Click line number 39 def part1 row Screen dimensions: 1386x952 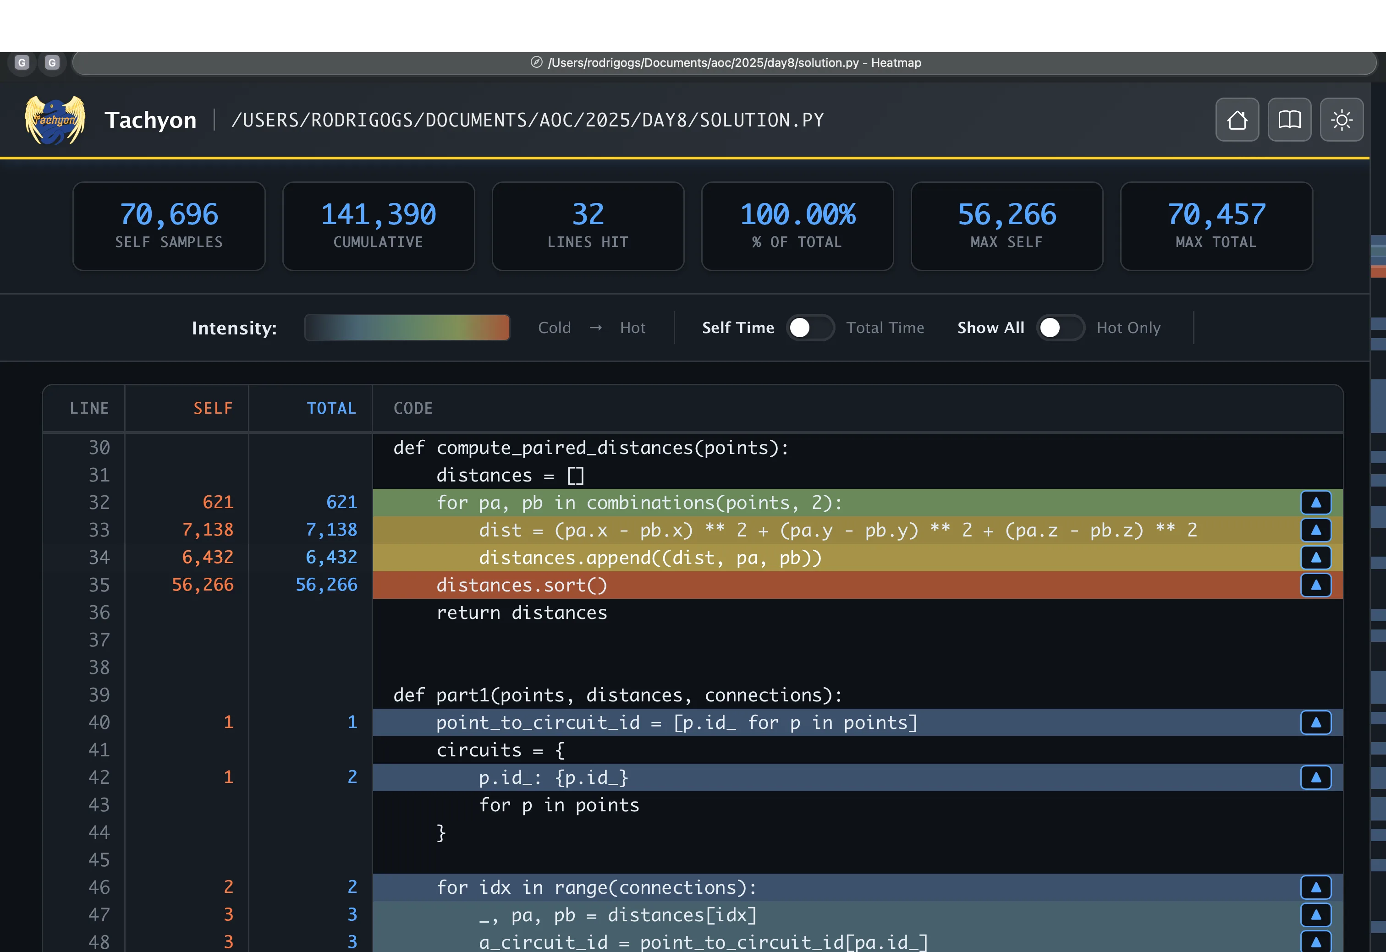click(99, 695)
